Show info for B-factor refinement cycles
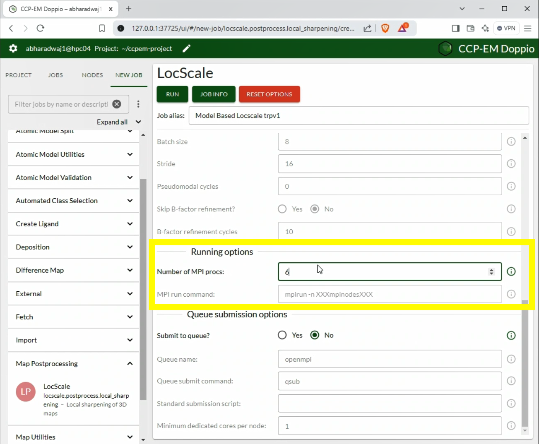This screenshot has height=444, width=539. click(x=511, y=231)
